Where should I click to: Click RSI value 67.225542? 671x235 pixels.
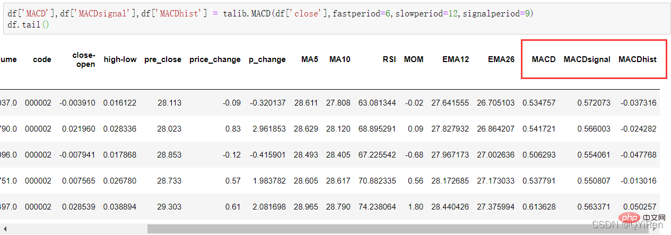[377, 155]
